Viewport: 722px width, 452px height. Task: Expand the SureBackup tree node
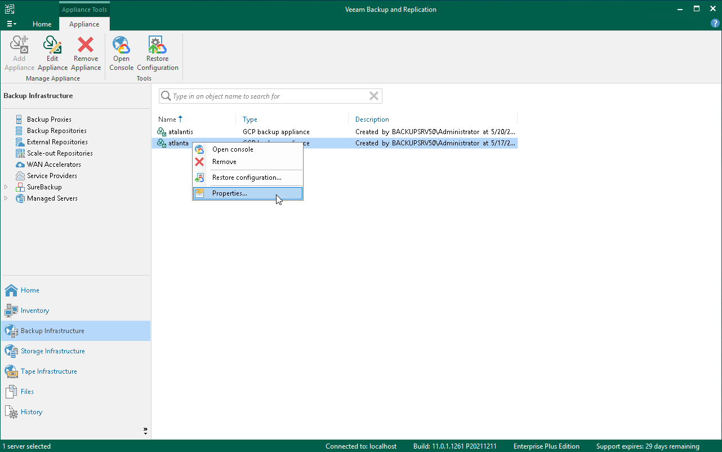tap(6, 187)
